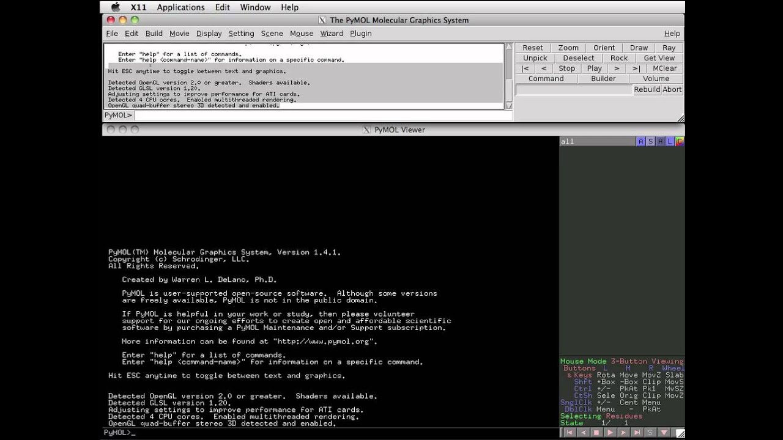Click the Stop movie button

(566, 68)
